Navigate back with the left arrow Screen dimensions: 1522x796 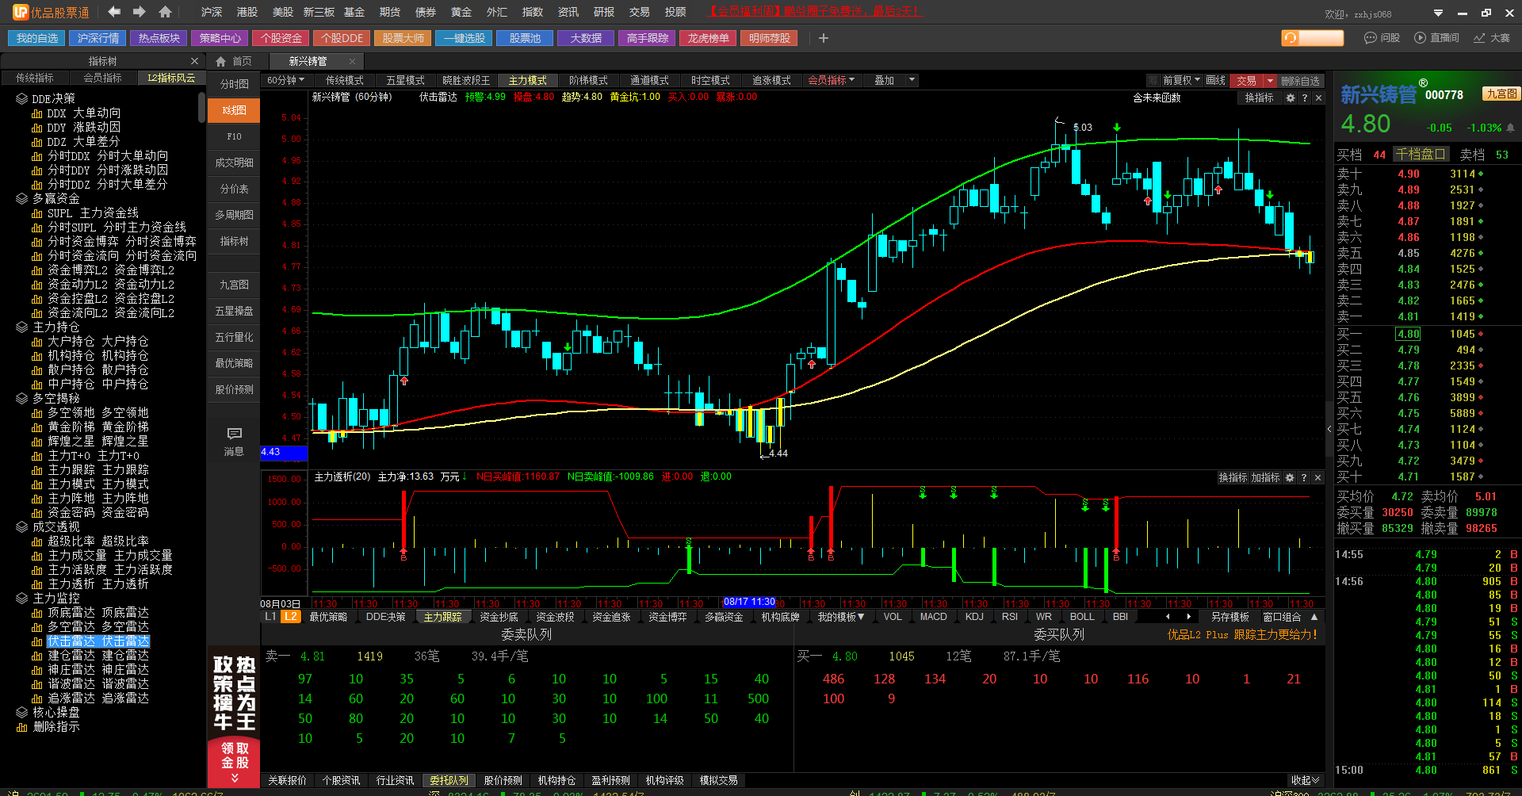tap(114, 12)
